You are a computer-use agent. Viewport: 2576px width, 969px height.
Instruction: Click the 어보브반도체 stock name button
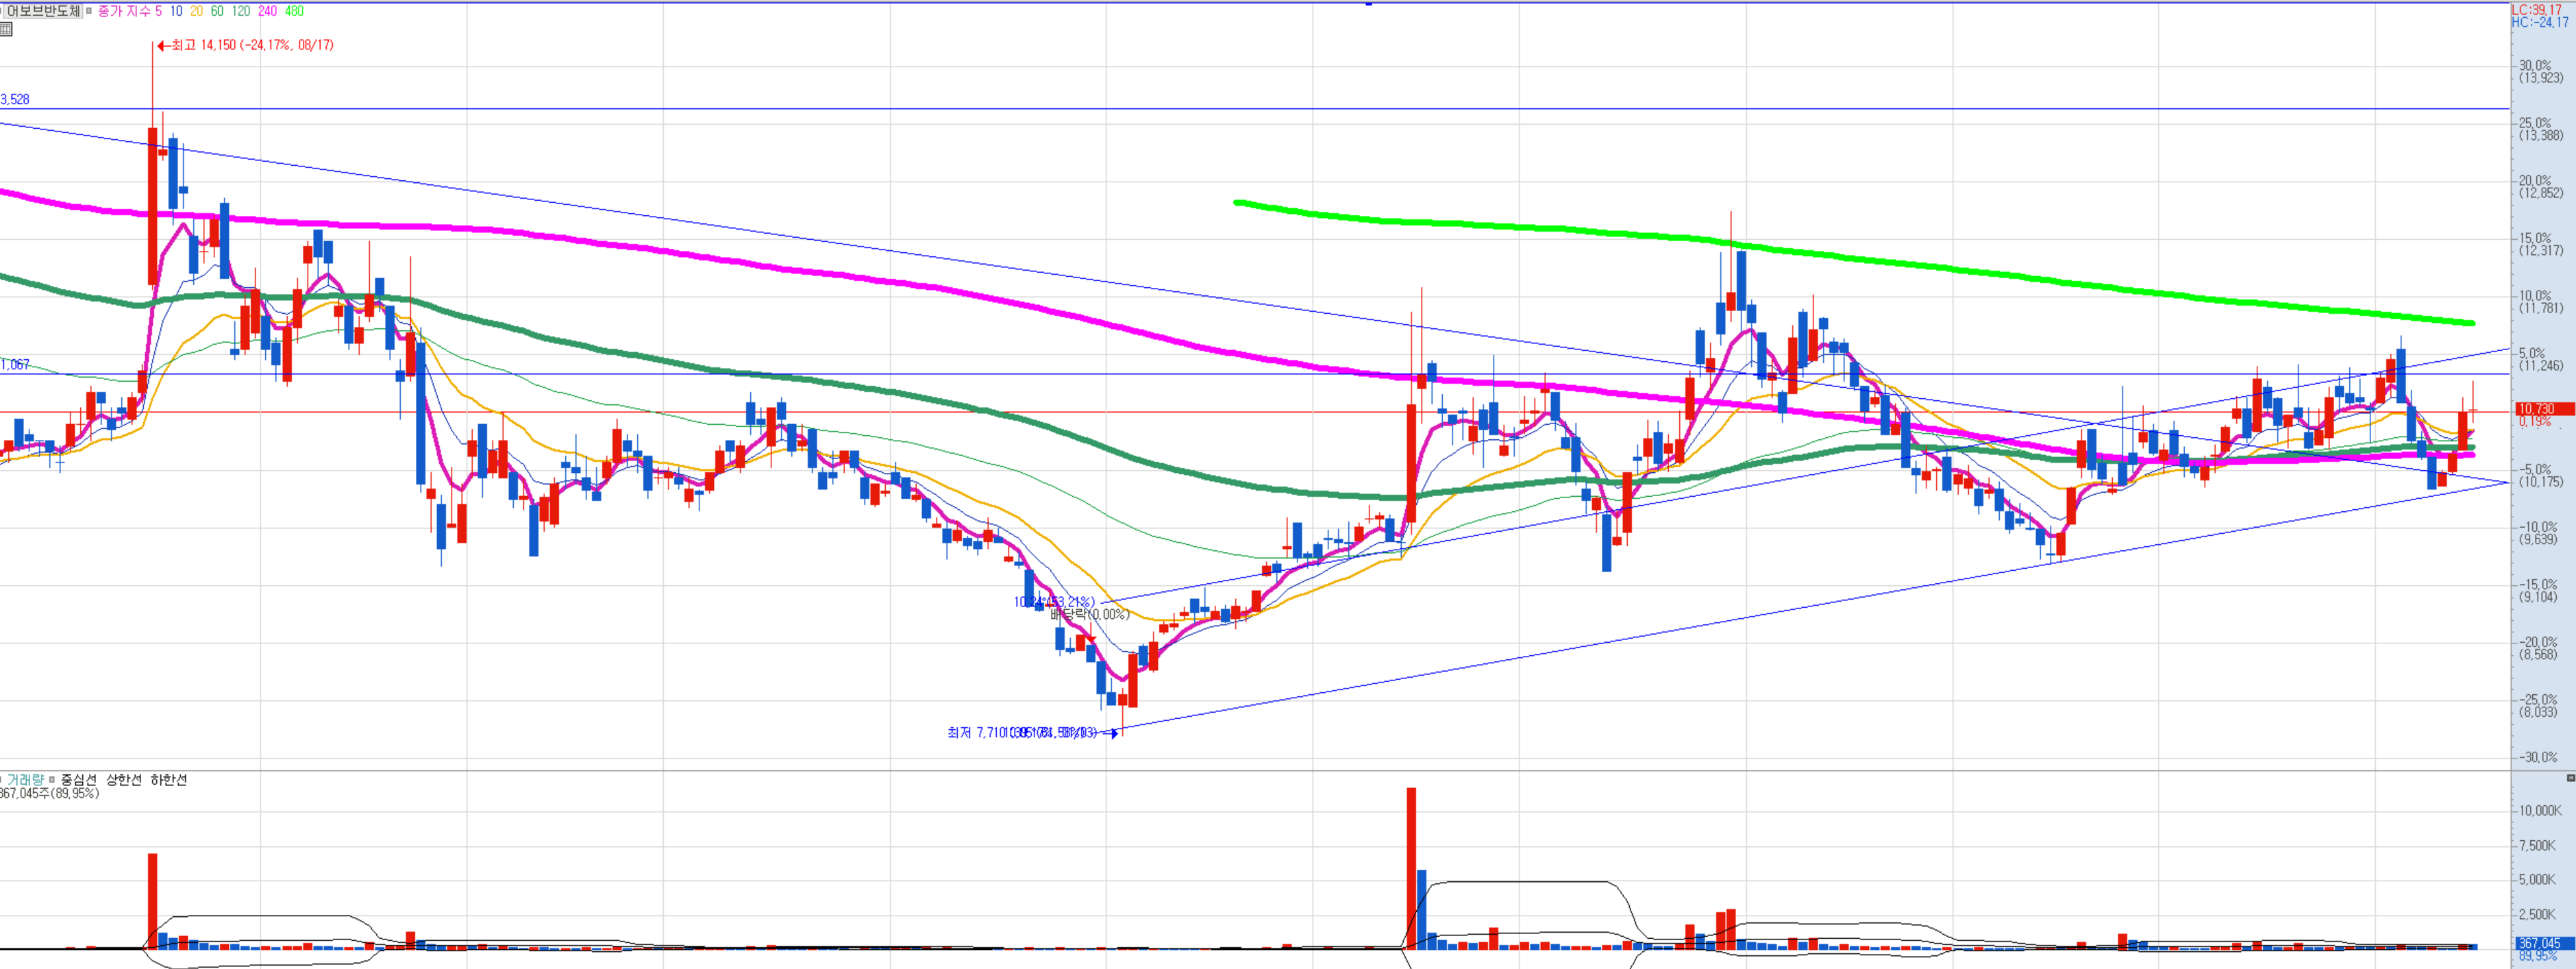(x=42, y=11)
